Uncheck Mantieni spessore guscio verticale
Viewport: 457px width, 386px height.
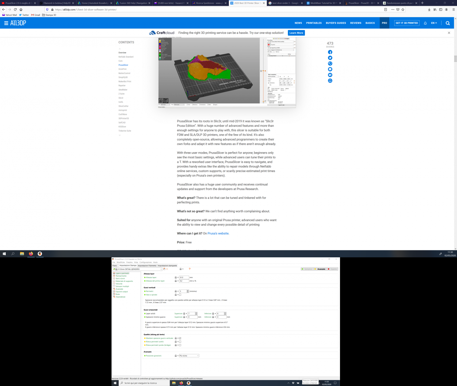click(x=180, y=338)
